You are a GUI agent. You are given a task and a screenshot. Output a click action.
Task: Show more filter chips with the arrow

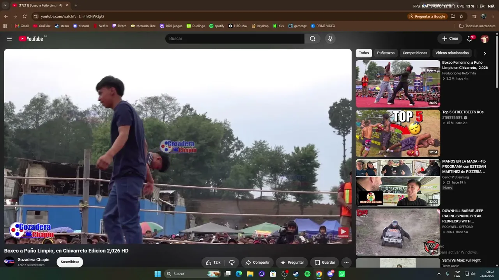click(485, 53)
